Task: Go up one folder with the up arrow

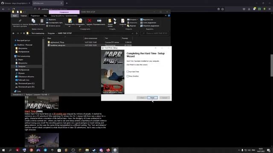Action: coord(24,33)
